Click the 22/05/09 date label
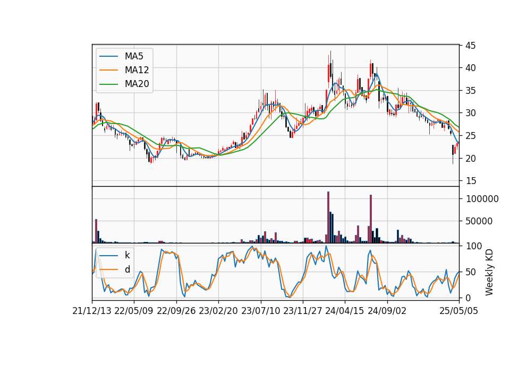Viewport: 510px width, 366px height. (134, 311)
